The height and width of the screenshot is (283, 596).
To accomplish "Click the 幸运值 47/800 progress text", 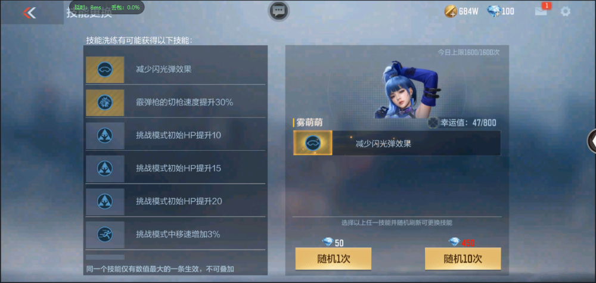I will tap(468, 123).
